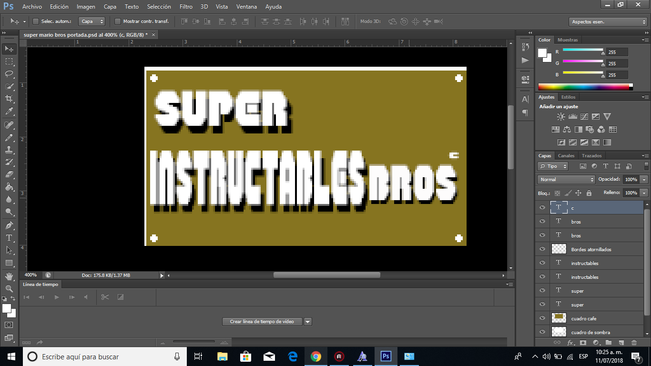Add a Photo Filter adjustment
The width and height of the screenshot is (651, 366).
point(590,129)
